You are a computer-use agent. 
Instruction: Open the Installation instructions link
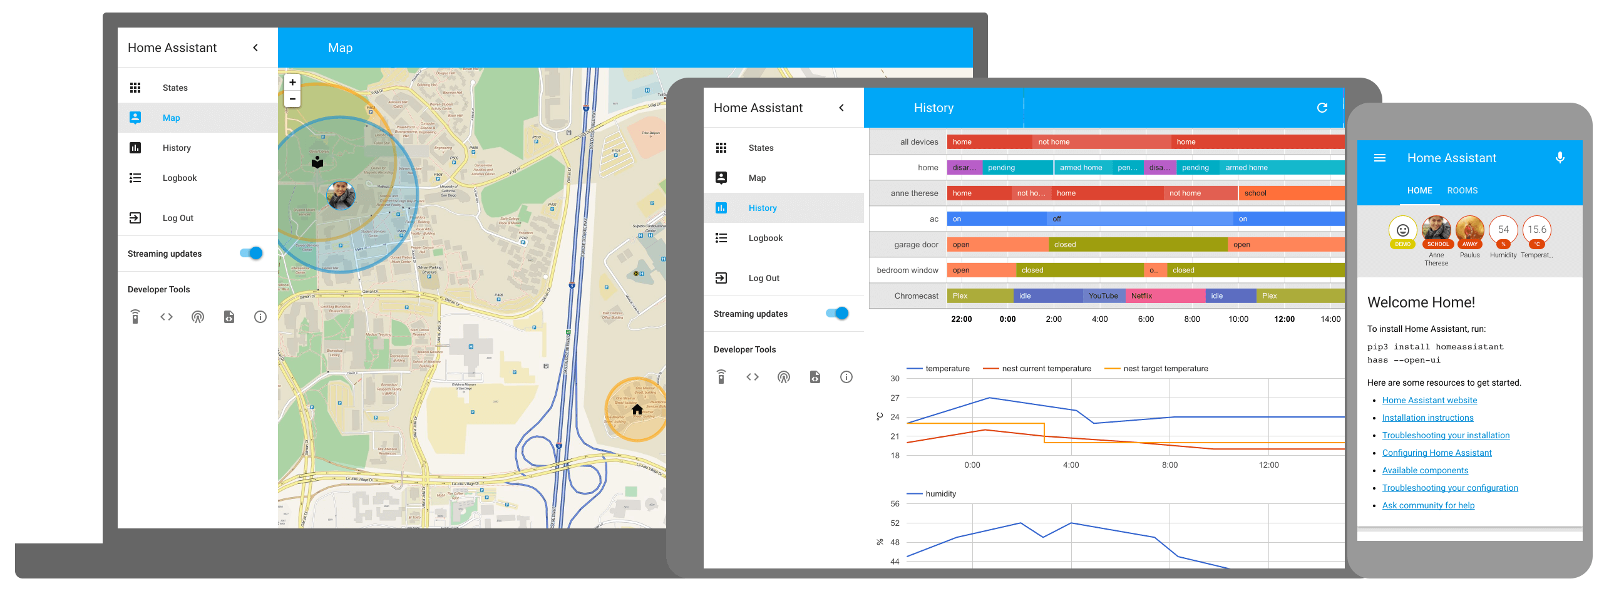tap(1427, 418)
